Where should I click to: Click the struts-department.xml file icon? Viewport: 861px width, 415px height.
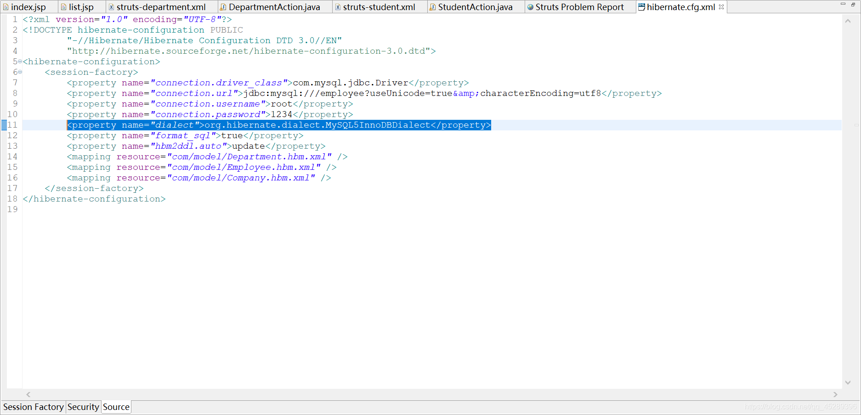click(111, 7)
